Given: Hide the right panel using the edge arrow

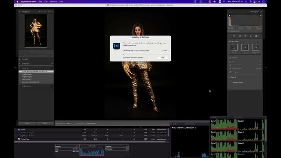Looking at the screenshot, I should click(266, 68).
